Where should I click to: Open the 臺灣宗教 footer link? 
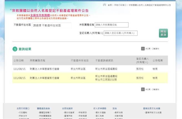[x=68, y=116]
